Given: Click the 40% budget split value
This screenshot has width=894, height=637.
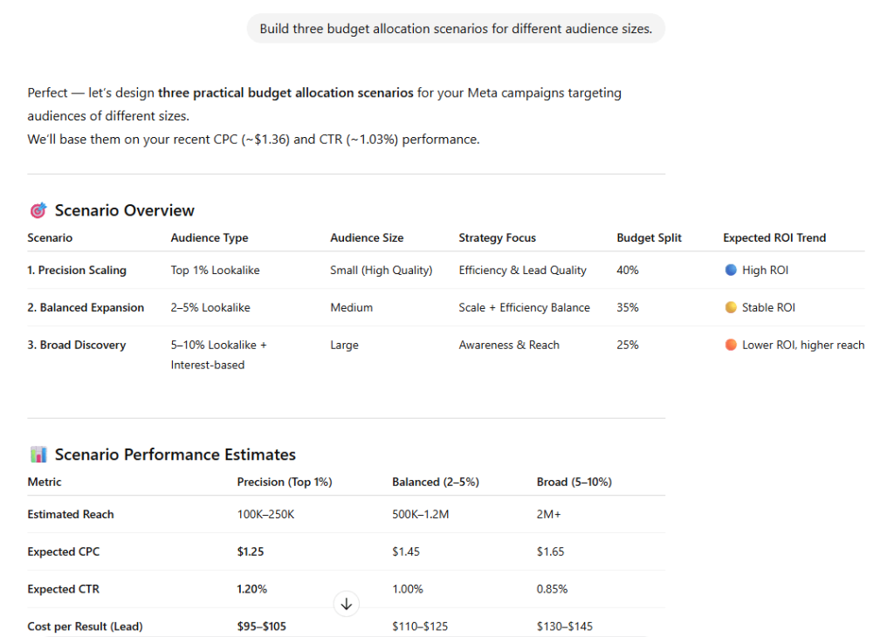Looking at the screenshot, I should 627,270.
